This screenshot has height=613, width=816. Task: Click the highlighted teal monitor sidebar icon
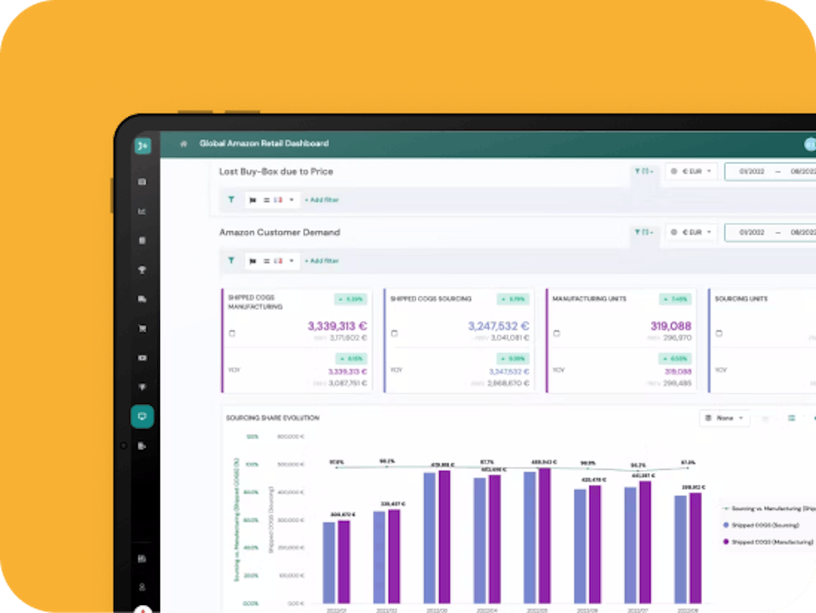click(x=142, y=417)
